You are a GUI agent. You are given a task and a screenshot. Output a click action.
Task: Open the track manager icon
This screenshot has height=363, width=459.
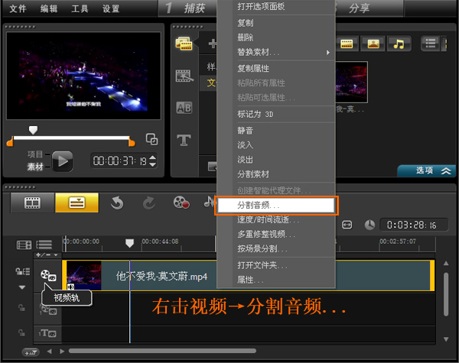pyautogui.click(x=44, y=245)
